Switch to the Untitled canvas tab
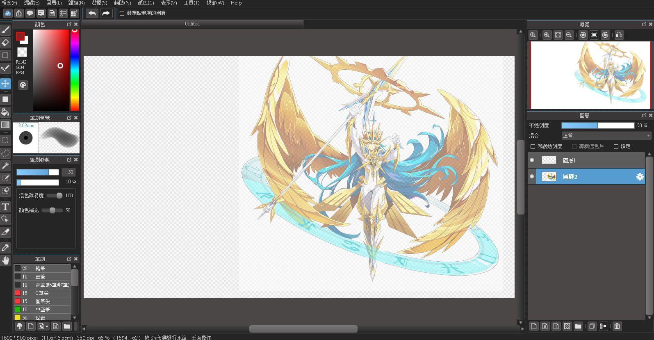 (192, 24)
